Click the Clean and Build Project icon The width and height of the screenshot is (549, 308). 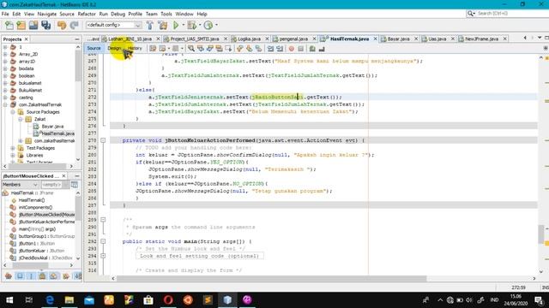pyautogui.click(x=163, y=25)
